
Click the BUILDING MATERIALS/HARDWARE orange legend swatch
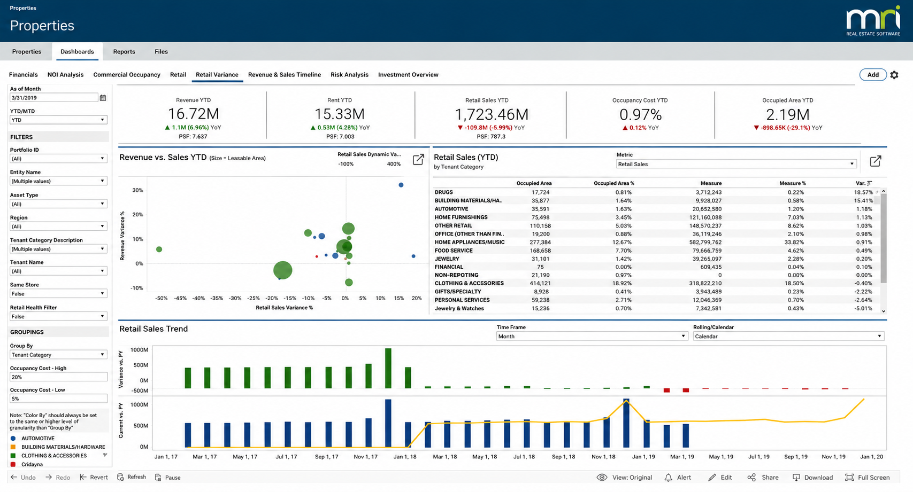pyautogui.click(x=13, y=447)
